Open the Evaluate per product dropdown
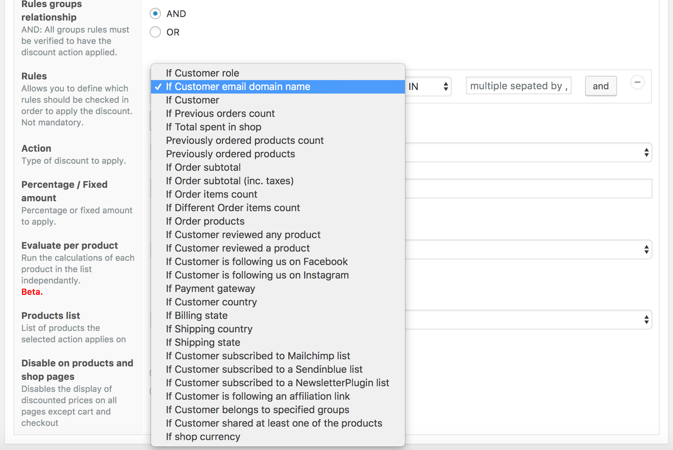The image size is (673, 450). (528, 249)
